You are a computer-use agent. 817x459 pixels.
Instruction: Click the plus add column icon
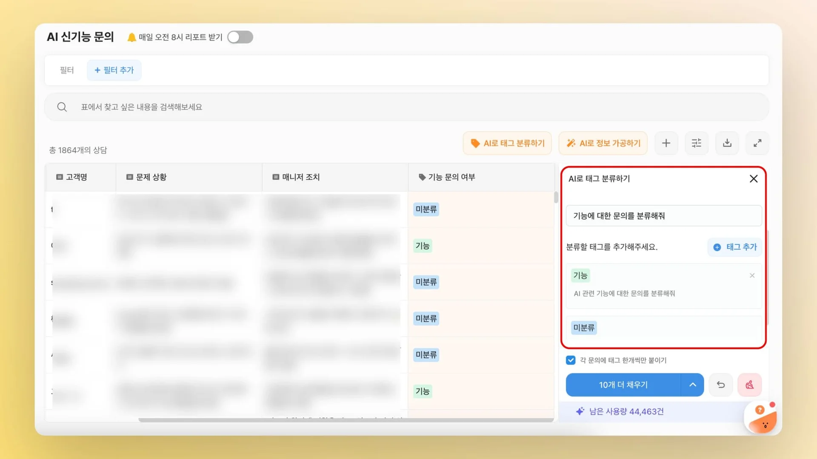pos(666,143)
